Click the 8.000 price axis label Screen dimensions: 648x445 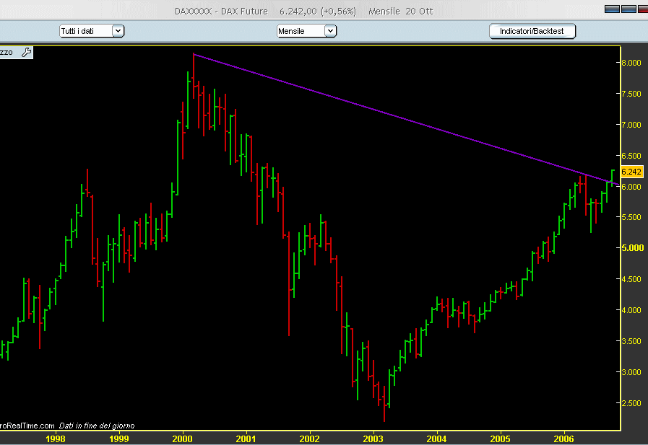pos(631,63)
